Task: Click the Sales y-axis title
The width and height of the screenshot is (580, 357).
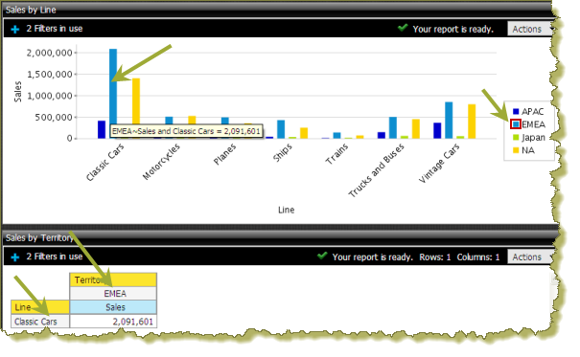Action: click(x=17, y=92)
